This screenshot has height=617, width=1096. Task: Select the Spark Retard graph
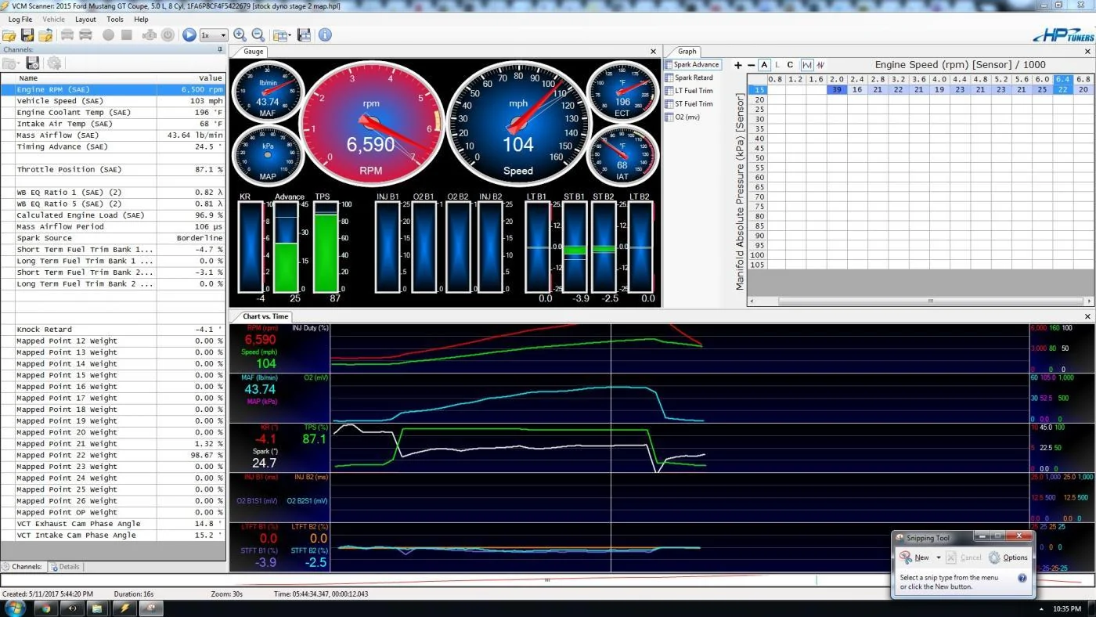click(689, 78)
